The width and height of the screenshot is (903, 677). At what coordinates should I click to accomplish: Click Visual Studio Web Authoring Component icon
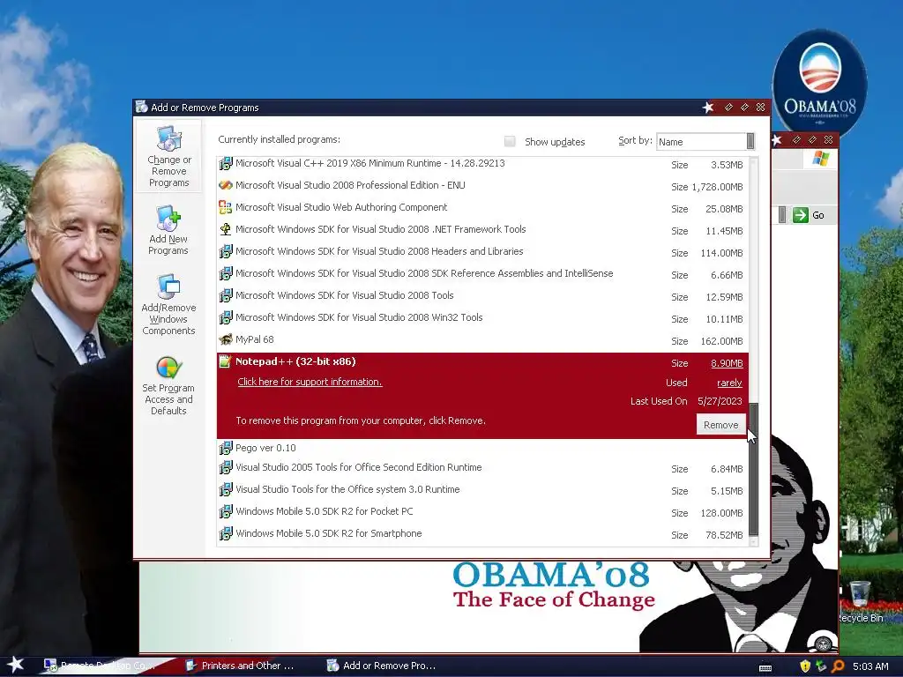point(226,207)
